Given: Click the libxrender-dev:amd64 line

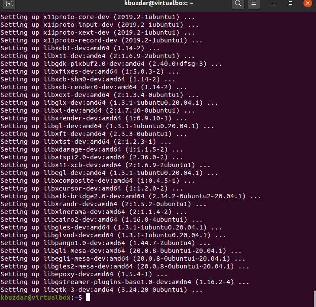Looking at the screenshot, I should pyautogui.click(x=94, y=118).
